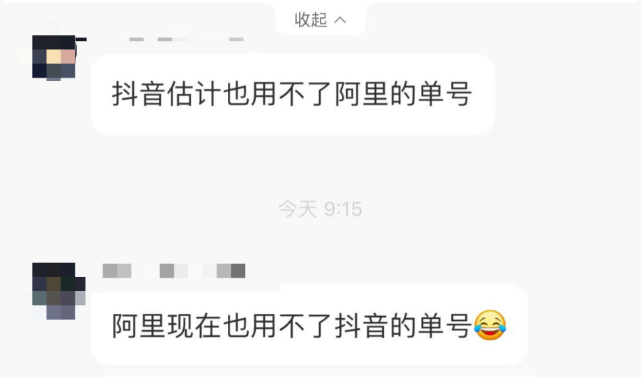Screen dimensions: 641x378
Task: Click the word 抖音 in the first bubble
Action: pos(139,94)
